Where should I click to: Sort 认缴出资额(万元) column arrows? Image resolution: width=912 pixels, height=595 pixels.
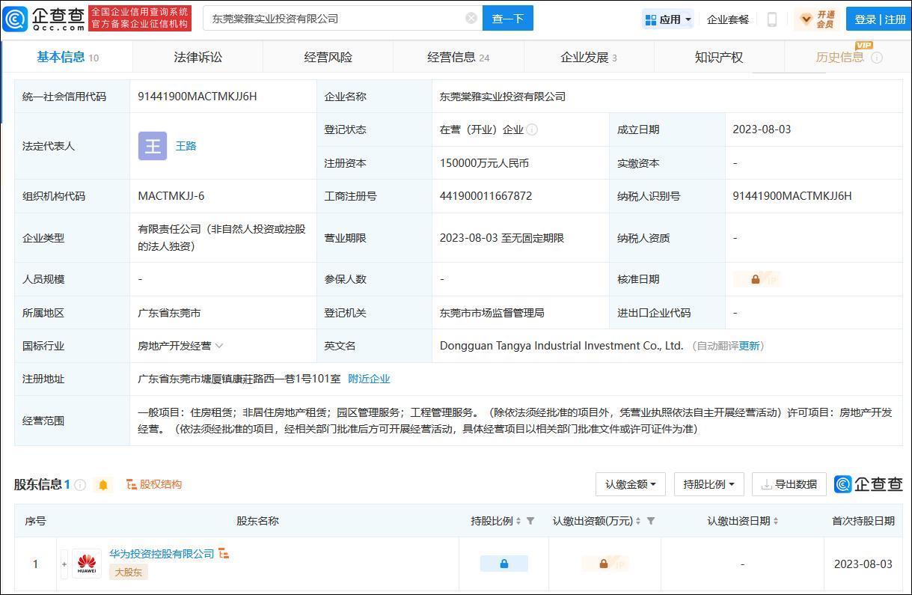pyautogui.click(x=639, y=521)
